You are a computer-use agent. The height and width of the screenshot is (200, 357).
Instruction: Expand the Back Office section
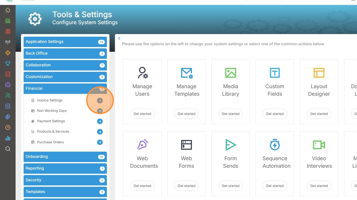65,54
